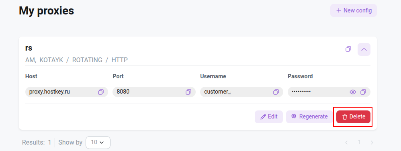
Task: Go to the previous page arrow
Action: (346, 142)
